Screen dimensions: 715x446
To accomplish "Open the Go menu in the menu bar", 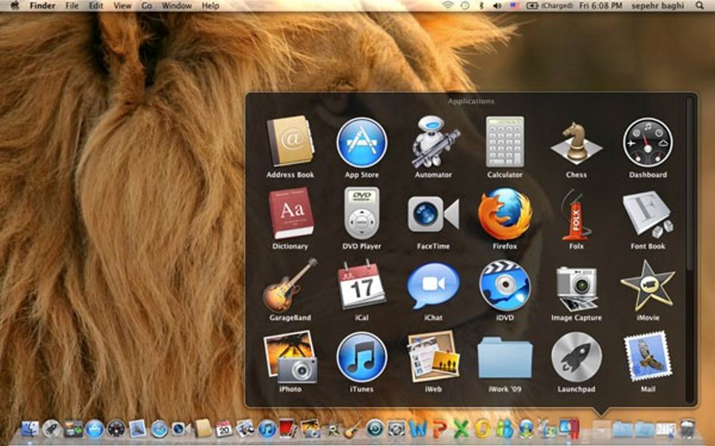I will [147, 6].
